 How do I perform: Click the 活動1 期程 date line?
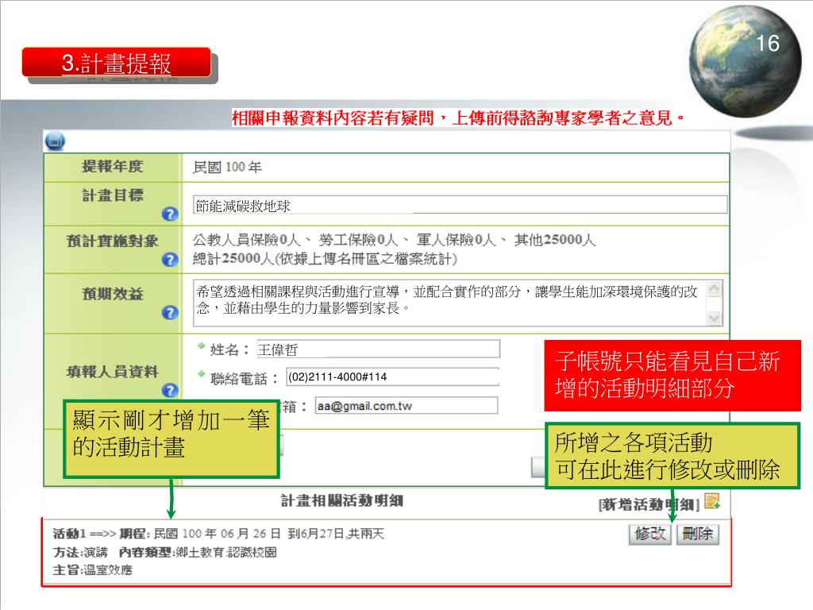pyautogui.click(x=218, y=533)
